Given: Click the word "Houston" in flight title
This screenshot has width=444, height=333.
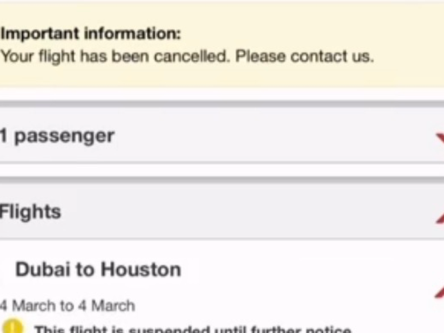Looking at the screenshot, I should coord(141,269).
